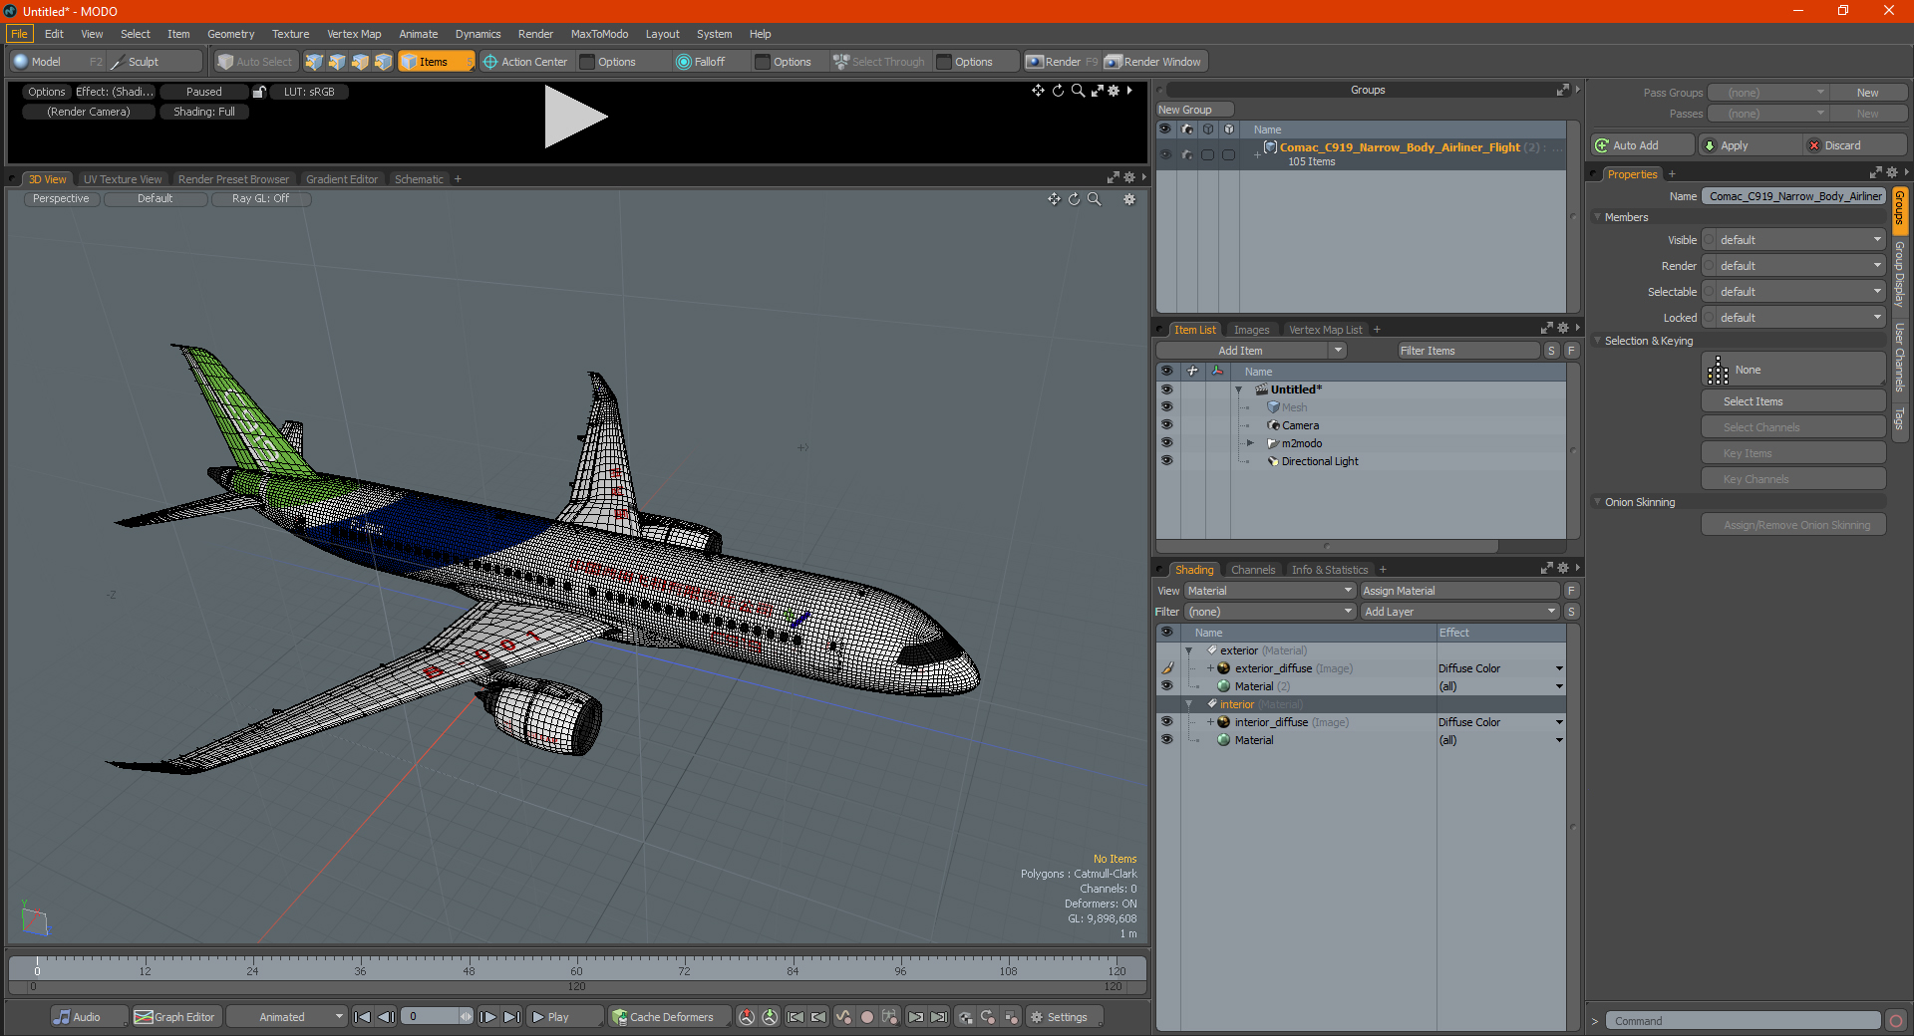This screenshot has width=1914, height=1036.
Task: Toggle visibility of Mesh item
Action: coord(1166,407)
